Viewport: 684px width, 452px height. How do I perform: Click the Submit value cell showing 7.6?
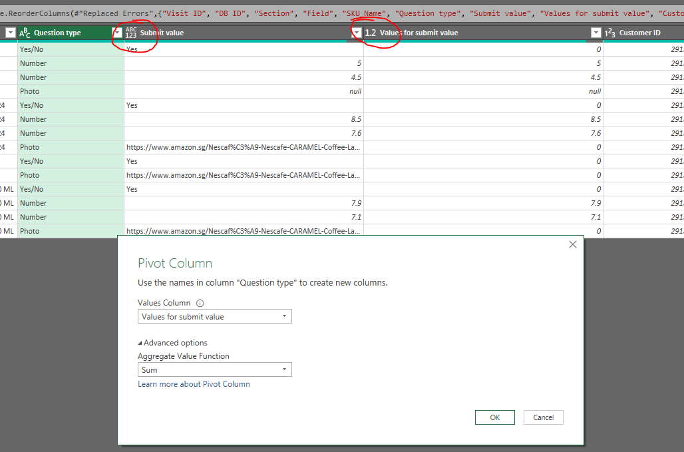point(244,133)
